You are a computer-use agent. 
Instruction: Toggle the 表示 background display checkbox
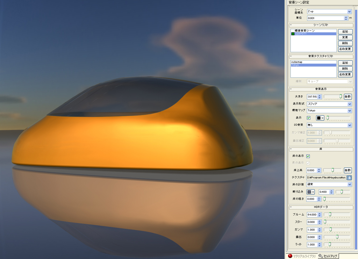tap(308, 118)
